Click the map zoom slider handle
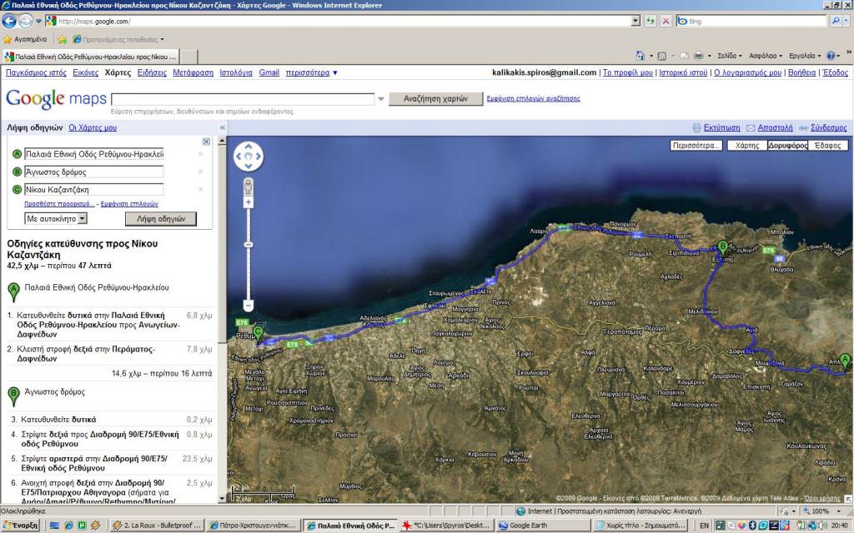 coord(249,245)
